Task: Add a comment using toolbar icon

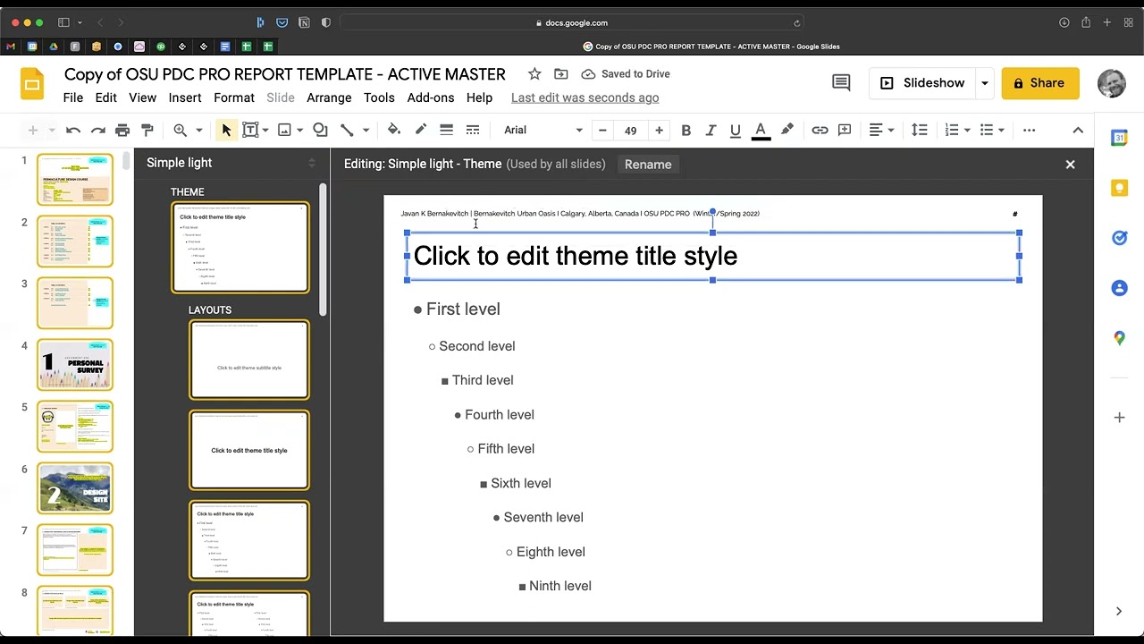Action: coord(845,131)
